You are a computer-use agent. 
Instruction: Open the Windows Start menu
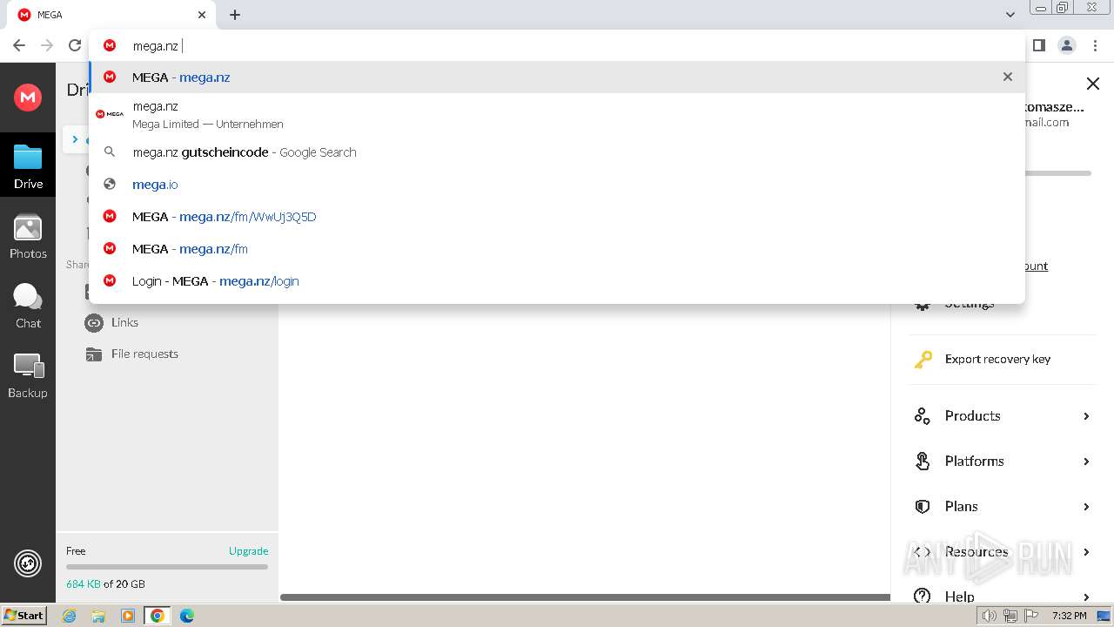click(23, 616)
